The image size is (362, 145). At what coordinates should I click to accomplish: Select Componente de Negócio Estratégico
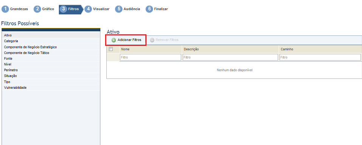coord(51,47)
